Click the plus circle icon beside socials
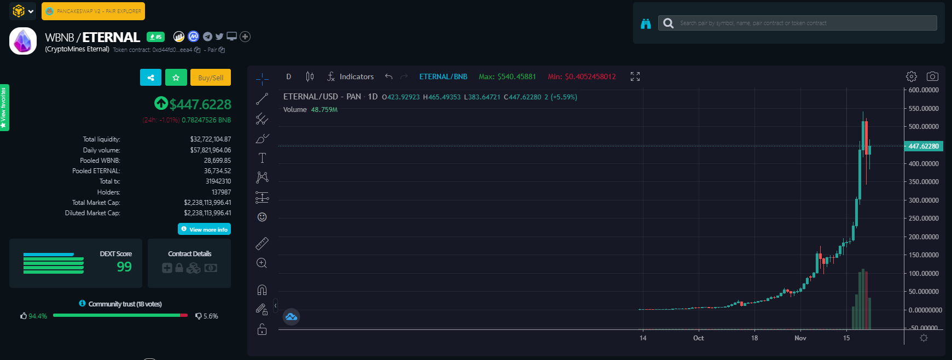The width and height of the screenshot is (952, 360). (245, 37)
